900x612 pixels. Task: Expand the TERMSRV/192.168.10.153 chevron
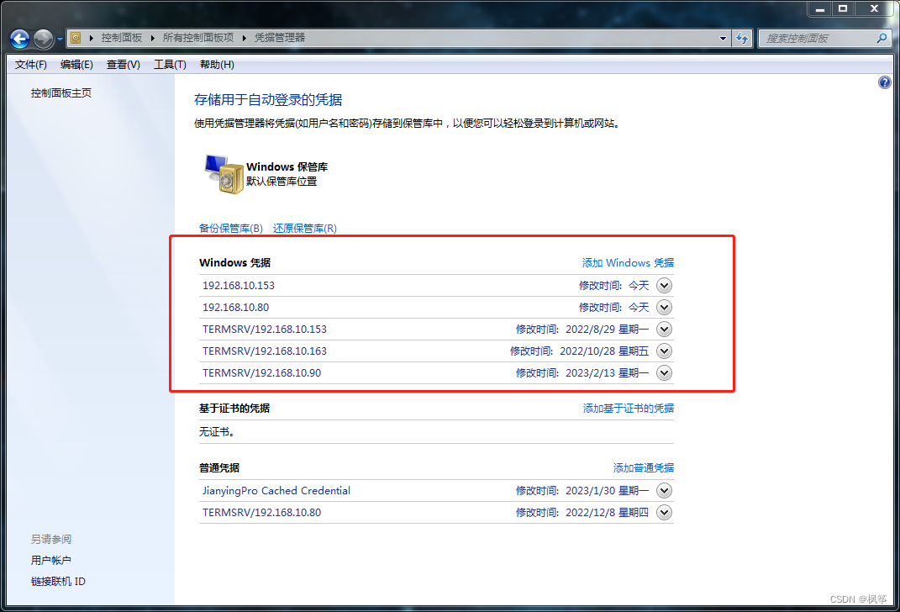coord(664,329)
